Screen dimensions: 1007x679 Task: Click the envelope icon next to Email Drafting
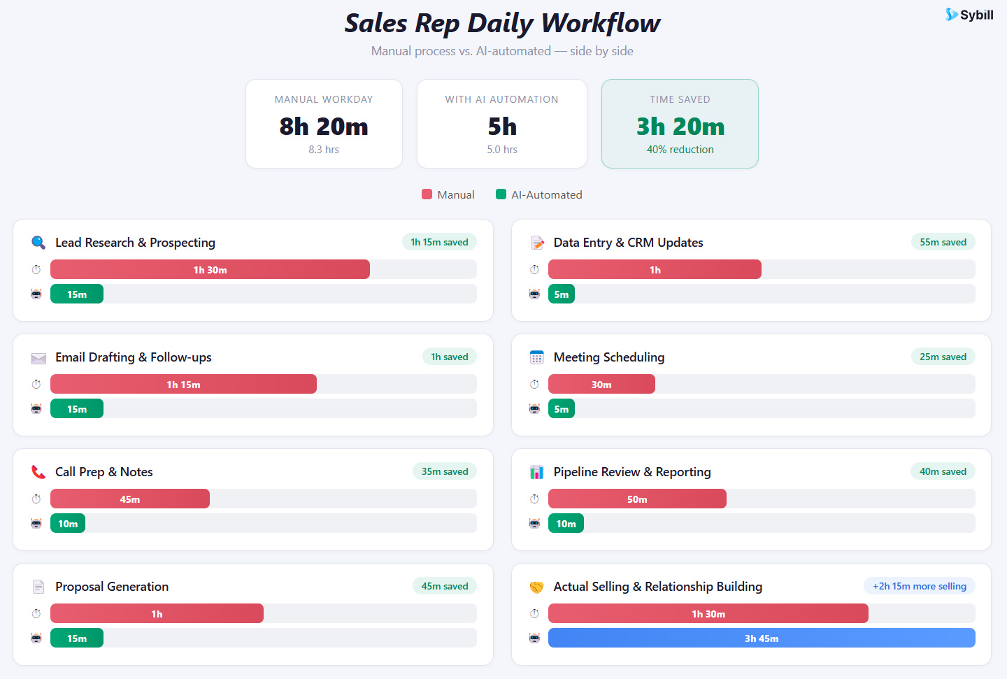tap(38, 358)
